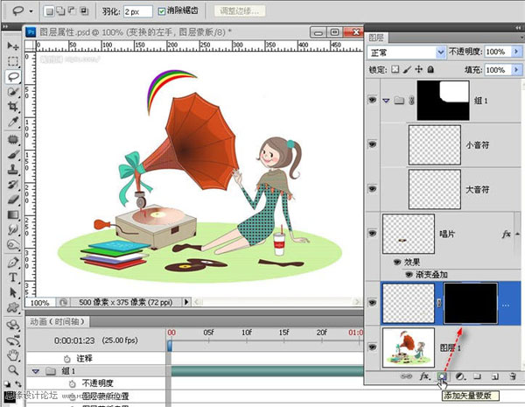The height and width of the screenshot is (407, 525).
Task: Select the Type (T) tool
Action: tap(13, 277)
